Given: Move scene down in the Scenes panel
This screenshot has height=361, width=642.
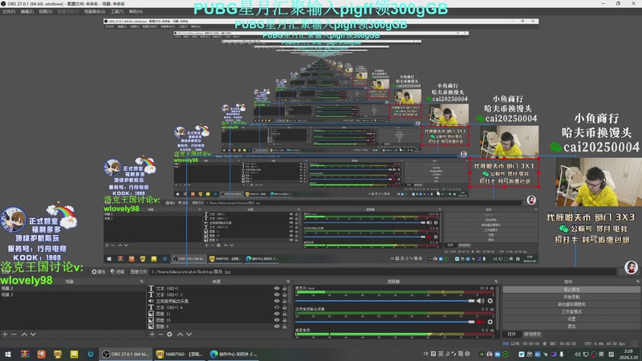Looking at the screenshot, I should point(33,335).
